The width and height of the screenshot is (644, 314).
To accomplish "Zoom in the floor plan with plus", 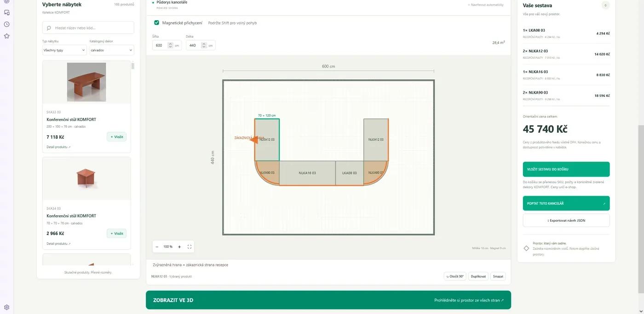I will tap(179, 247).
